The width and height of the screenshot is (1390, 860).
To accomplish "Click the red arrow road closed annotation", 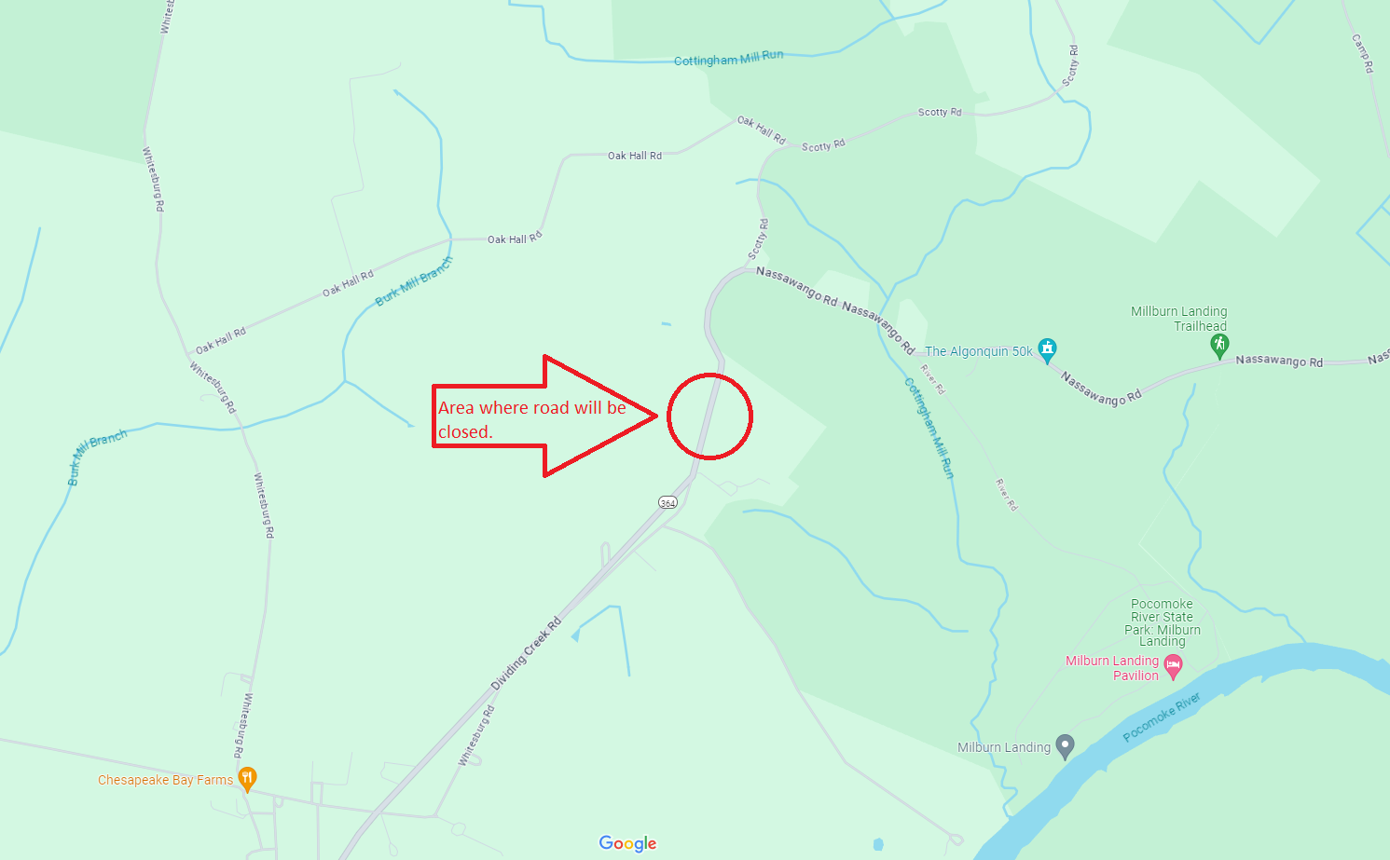I will tap(544, 416).
